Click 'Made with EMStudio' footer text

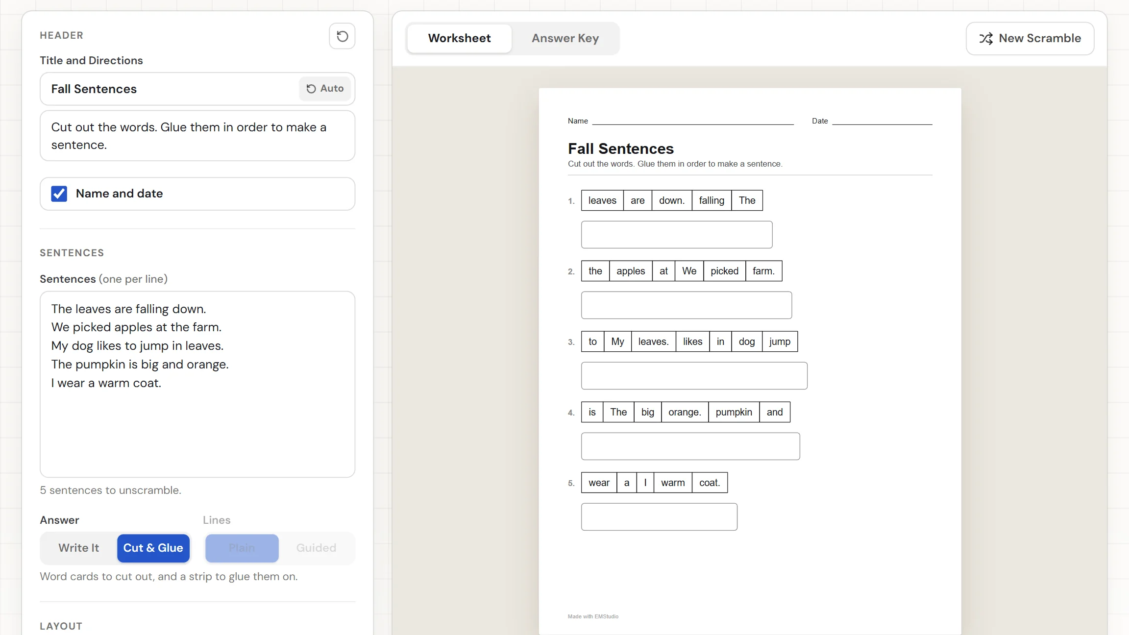(x=593, y=616)
